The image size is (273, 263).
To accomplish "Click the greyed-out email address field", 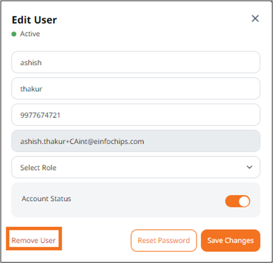I will coord(136,141).
